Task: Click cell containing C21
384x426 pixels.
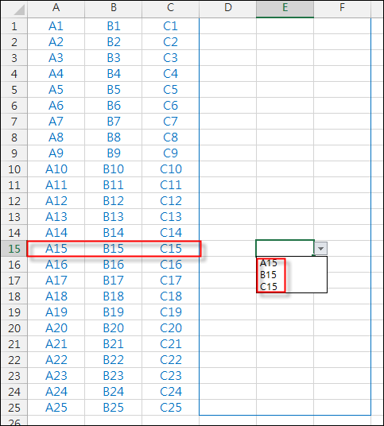Action: (170, 344)
